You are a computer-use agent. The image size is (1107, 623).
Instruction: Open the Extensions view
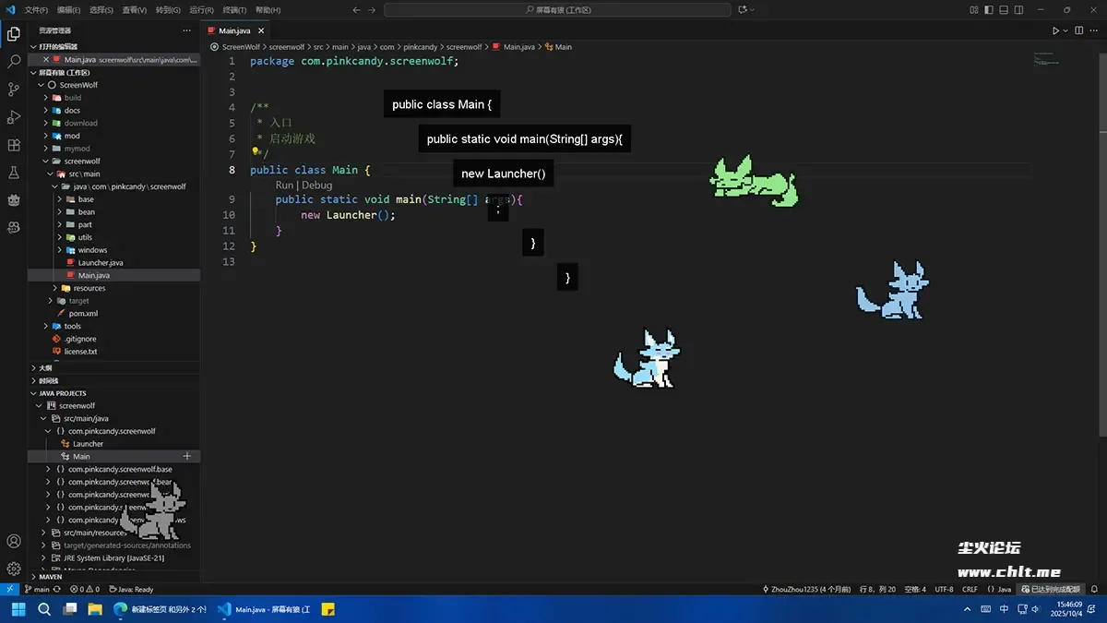coord(14,145)
